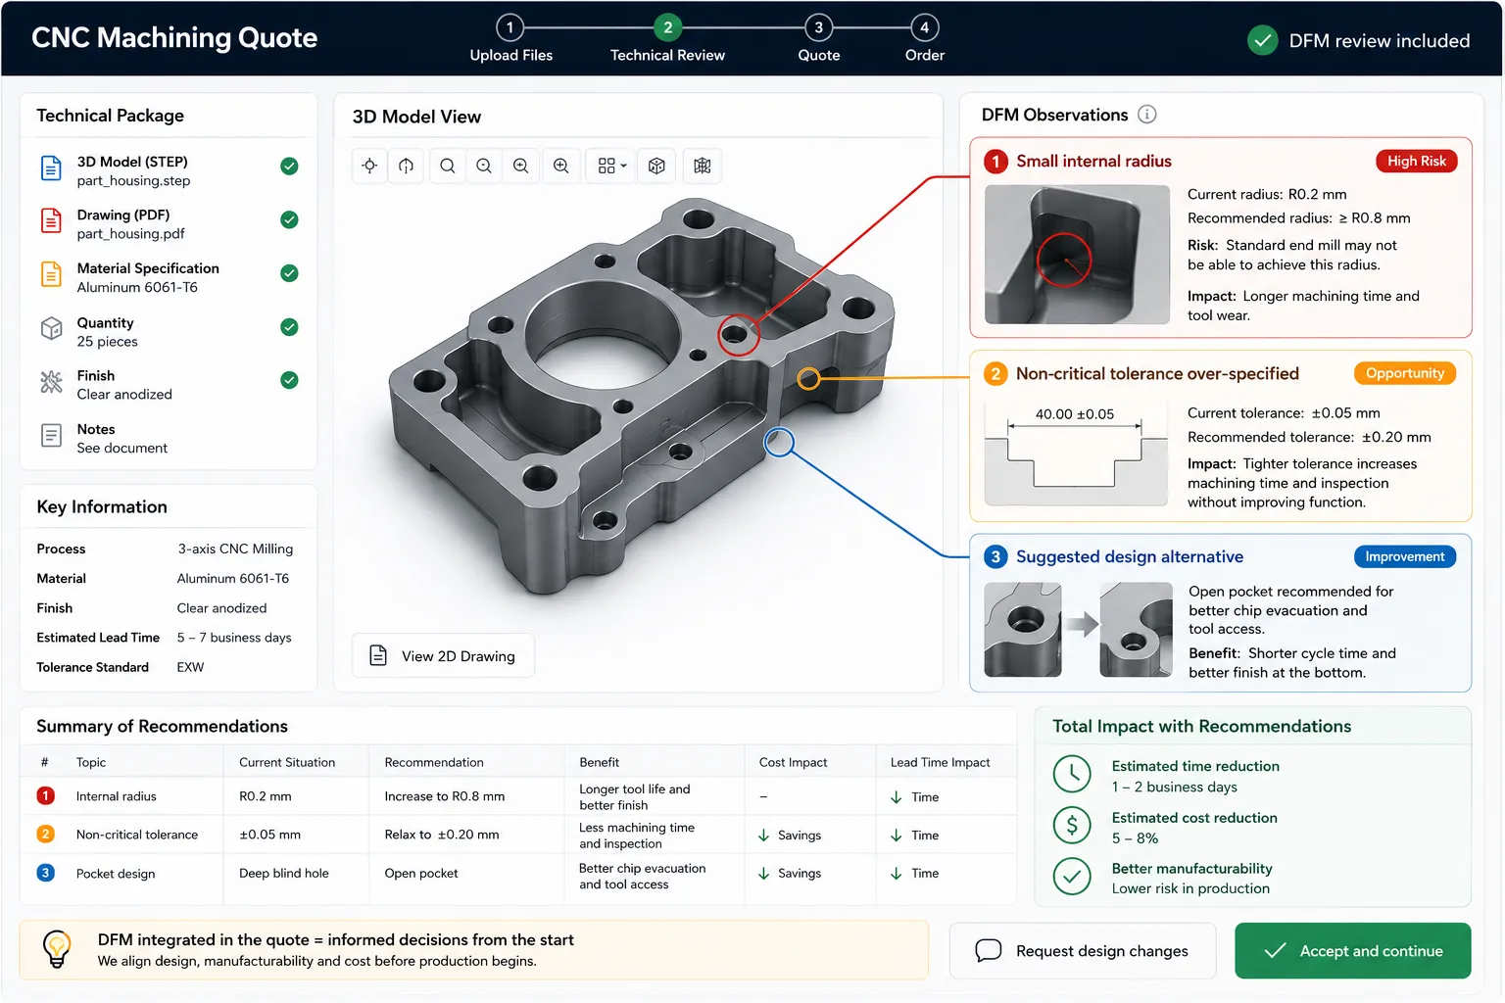Viewport: 1505px width, 1003px height.
Task: Click the green DFM review included check icon
Action: 1263,40
